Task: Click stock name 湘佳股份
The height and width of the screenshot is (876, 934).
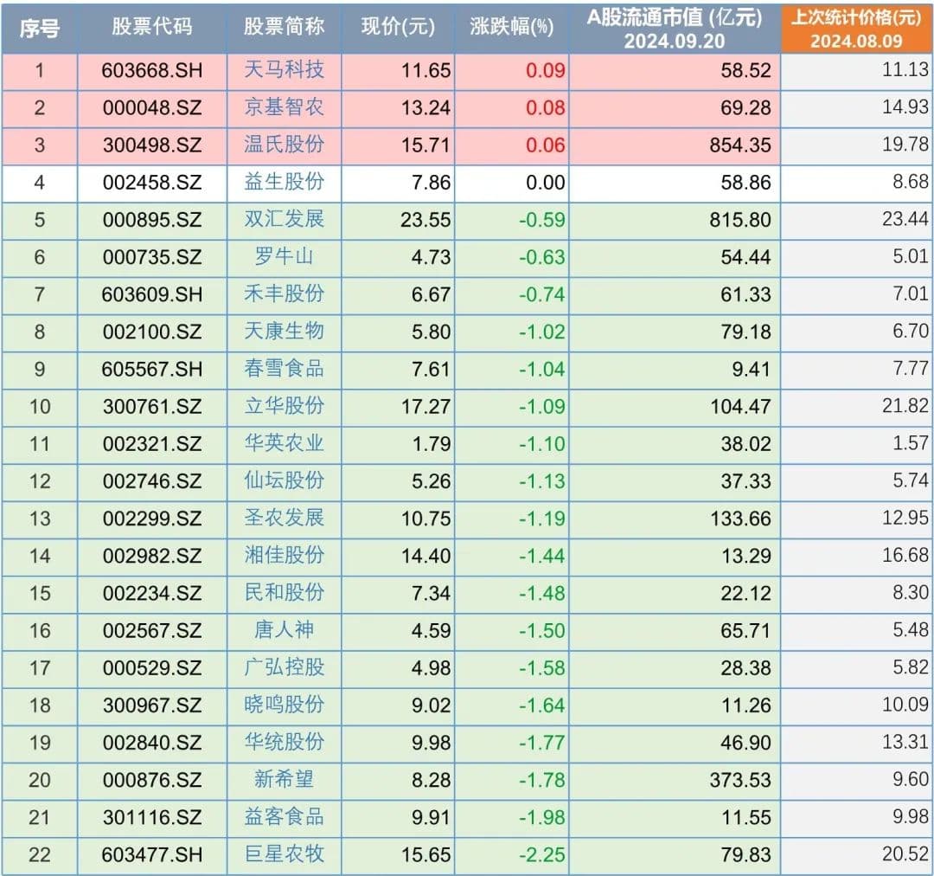Action: click(285, 556)
